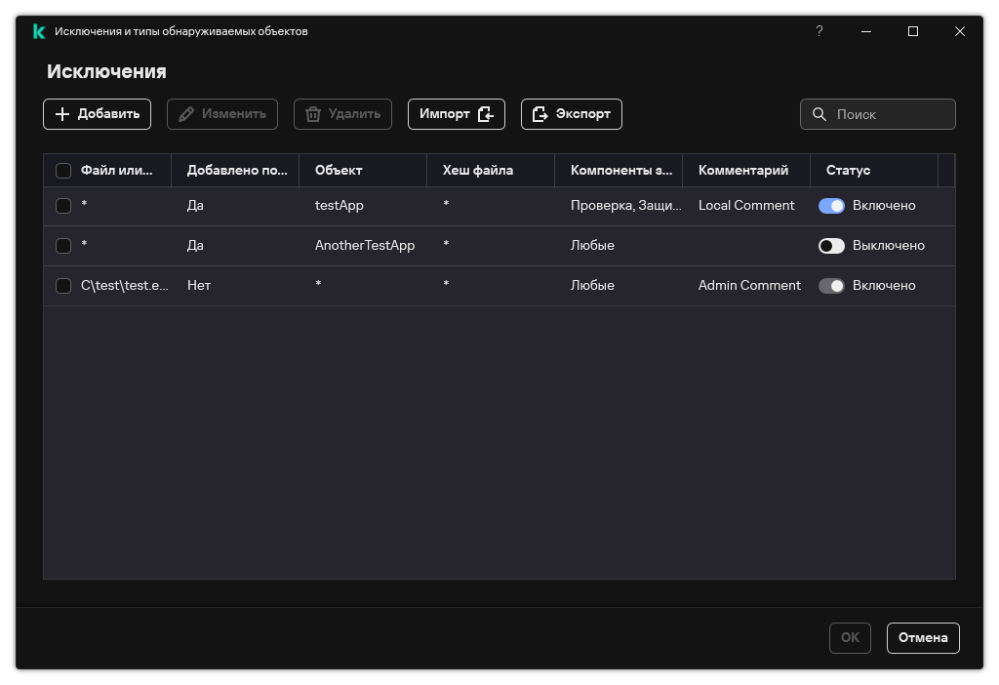
Task: Tick the checkbox for C\test\test.e... row
Action: [x=63, y=286]
